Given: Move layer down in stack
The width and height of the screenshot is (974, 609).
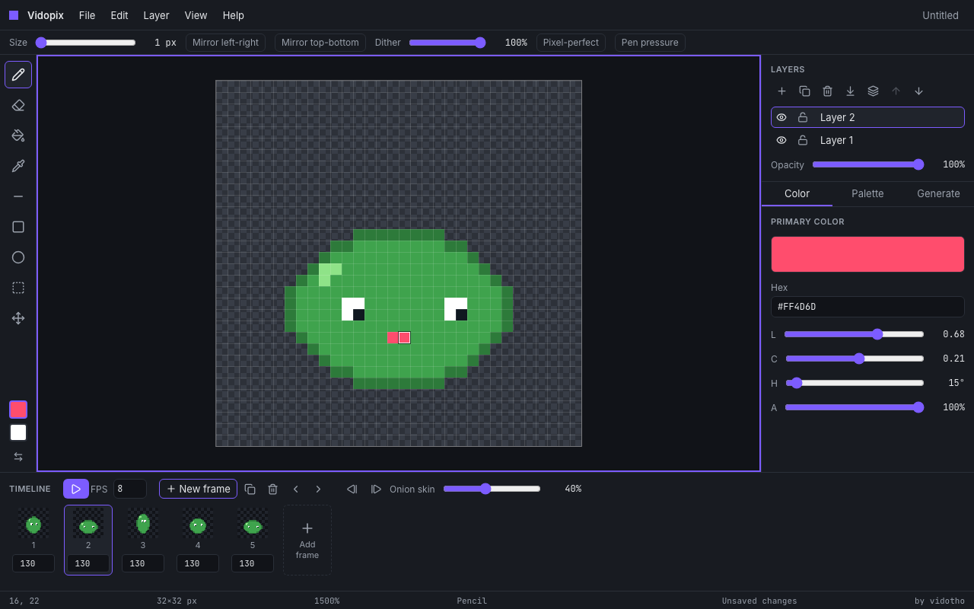Looking at the screenshot, I should [918, 91].
